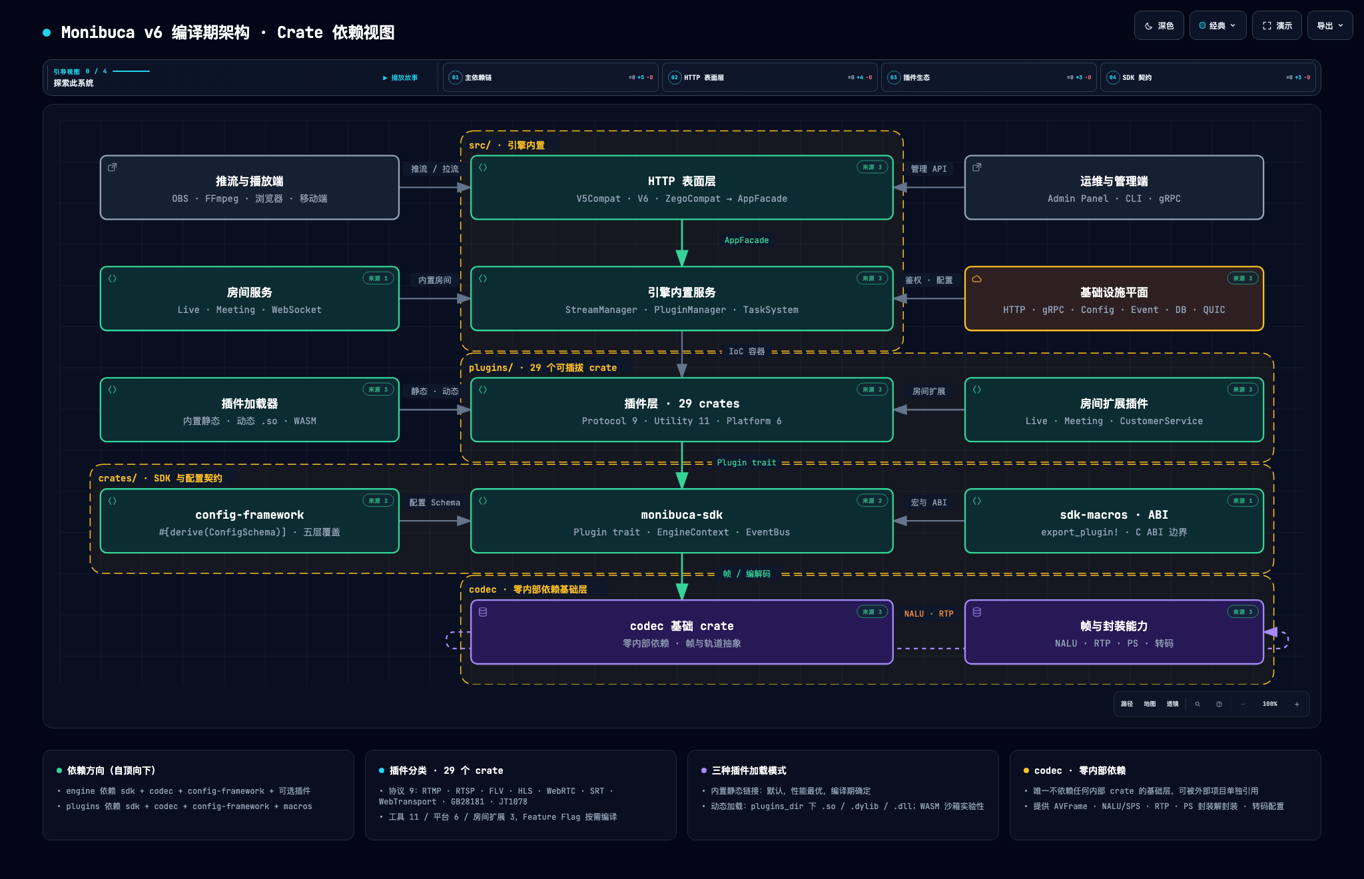Screen dimensions: 1364x879
Task: Click the 三种插件加载模式 legend heading
Action: pyautogui.click(x=749, y=770)
